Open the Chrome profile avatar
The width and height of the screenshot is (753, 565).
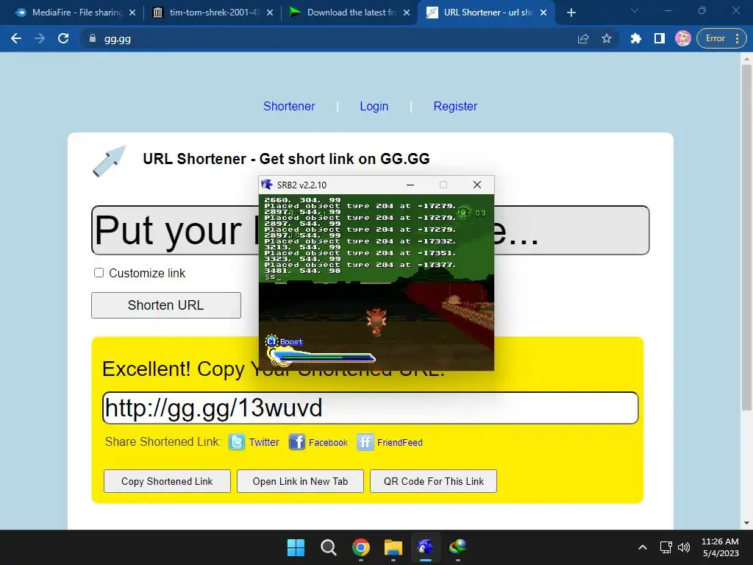[683, 38]
